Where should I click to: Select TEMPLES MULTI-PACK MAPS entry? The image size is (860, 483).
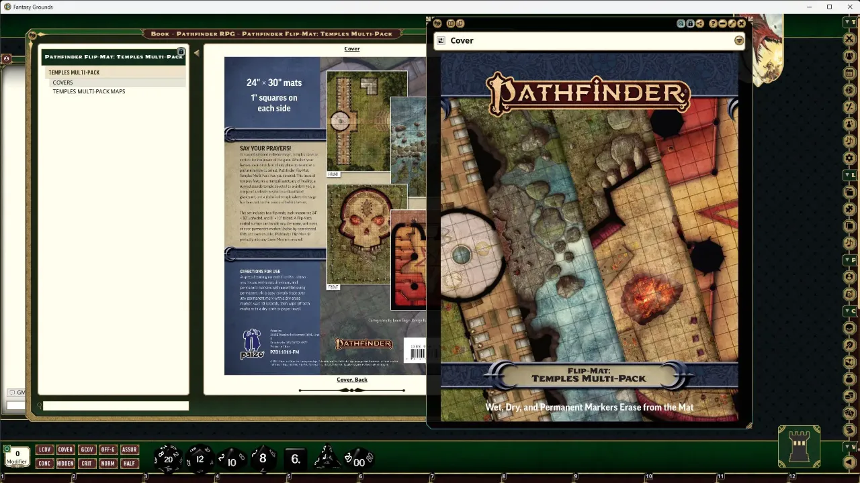coord(89,91)
